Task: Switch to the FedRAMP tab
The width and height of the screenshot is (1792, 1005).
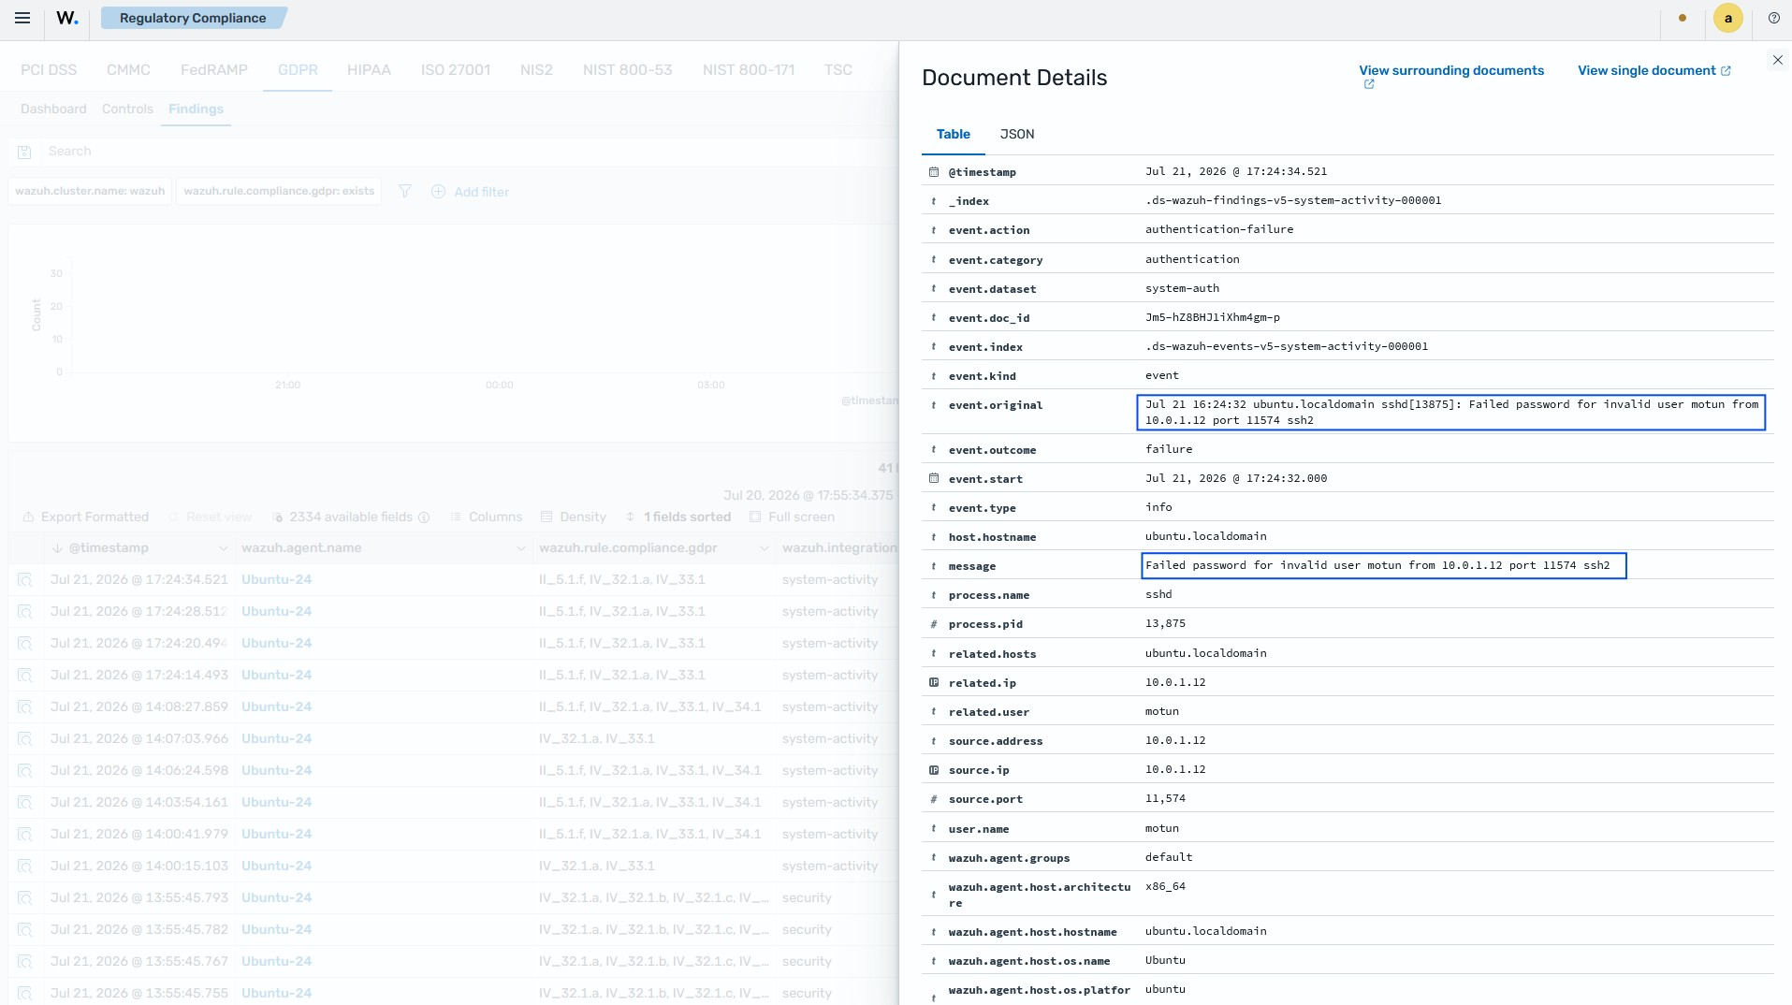Action: 214,70
